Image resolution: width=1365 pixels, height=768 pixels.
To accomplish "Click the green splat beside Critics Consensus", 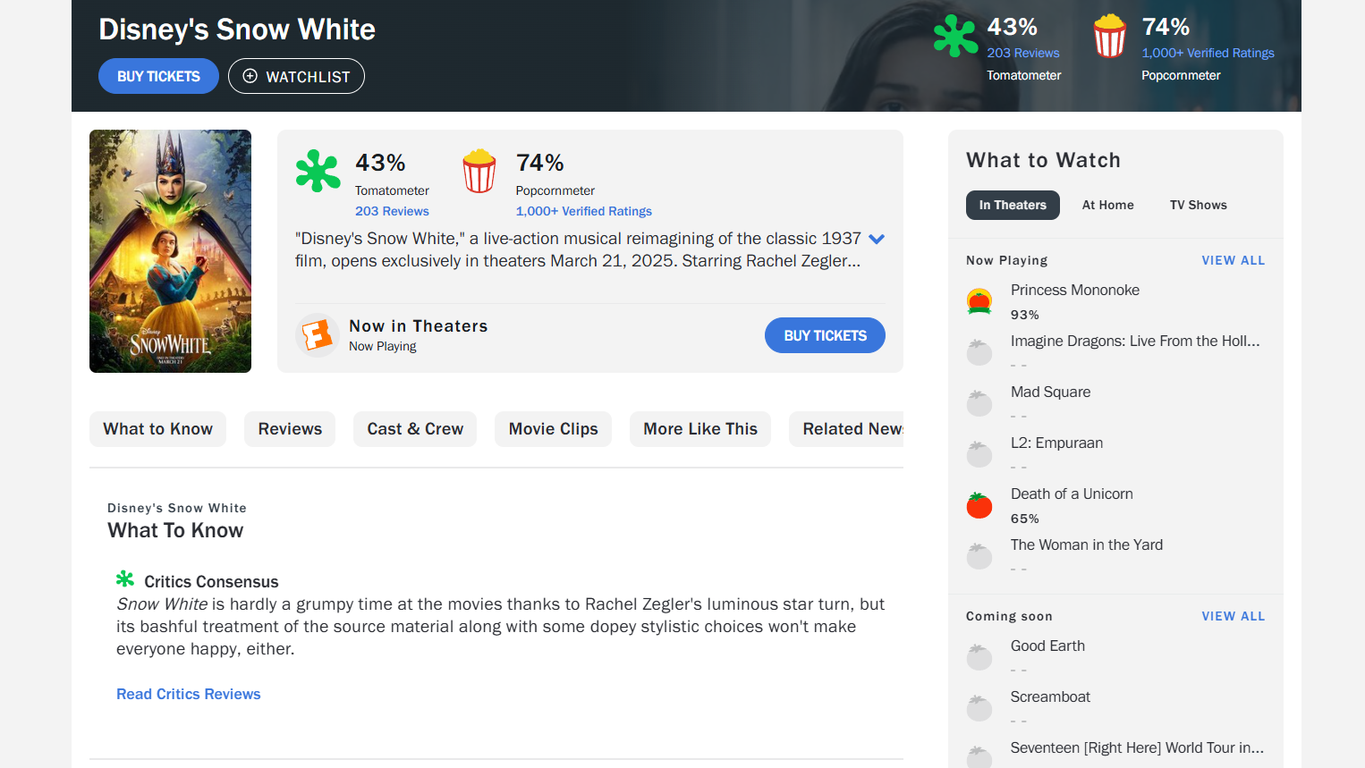I will click(x=125, y=579).
